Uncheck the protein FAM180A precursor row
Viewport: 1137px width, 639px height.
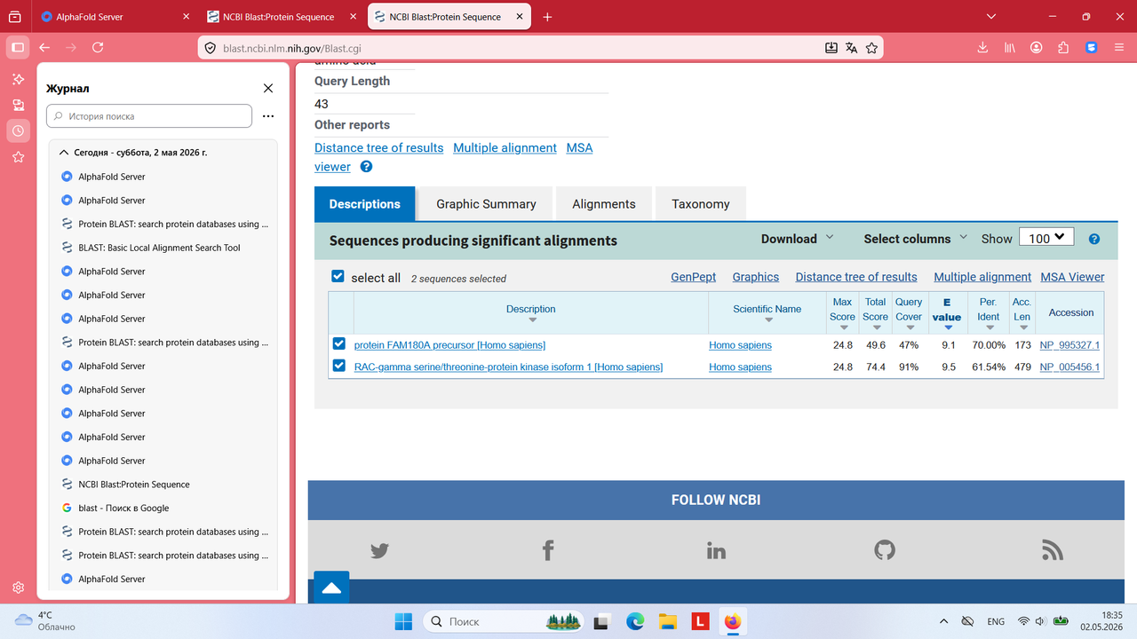click(338, 344)
